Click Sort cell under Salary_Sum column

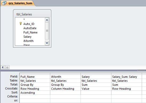(x=127, y=93)
